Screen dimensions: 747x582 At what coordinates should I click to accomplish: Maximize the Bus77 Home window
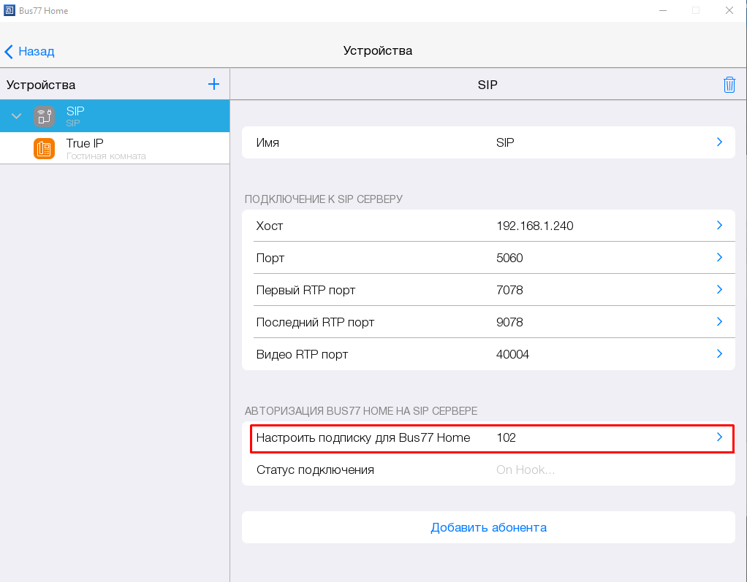click(x=695, y=10)
